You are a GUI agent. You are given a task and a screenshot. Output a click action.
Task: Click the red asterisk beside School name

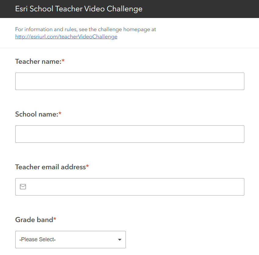[60, 113]
